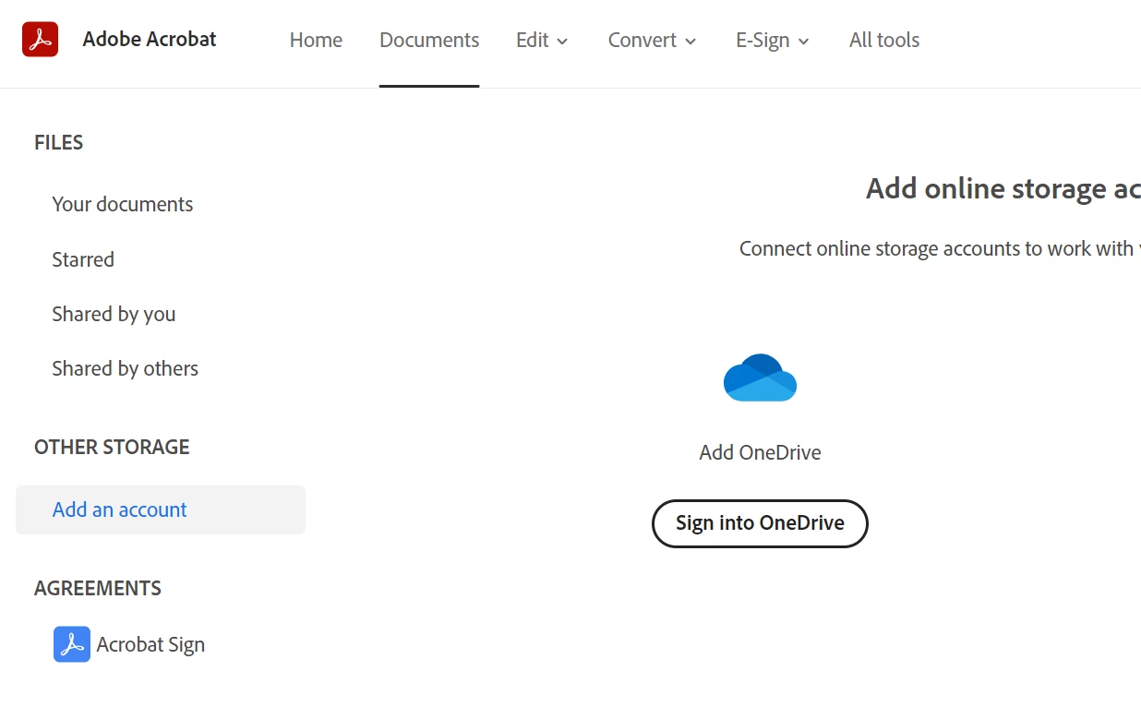Select Add an account under Other Storage
1141x707 pixels.
click(161, 509)
